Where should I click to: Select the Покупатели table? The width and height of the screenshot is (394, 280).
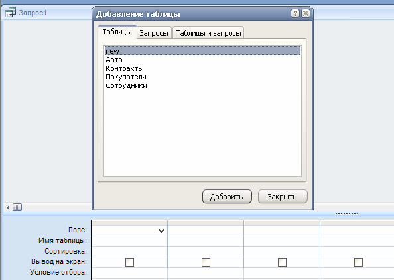[202, 77]
